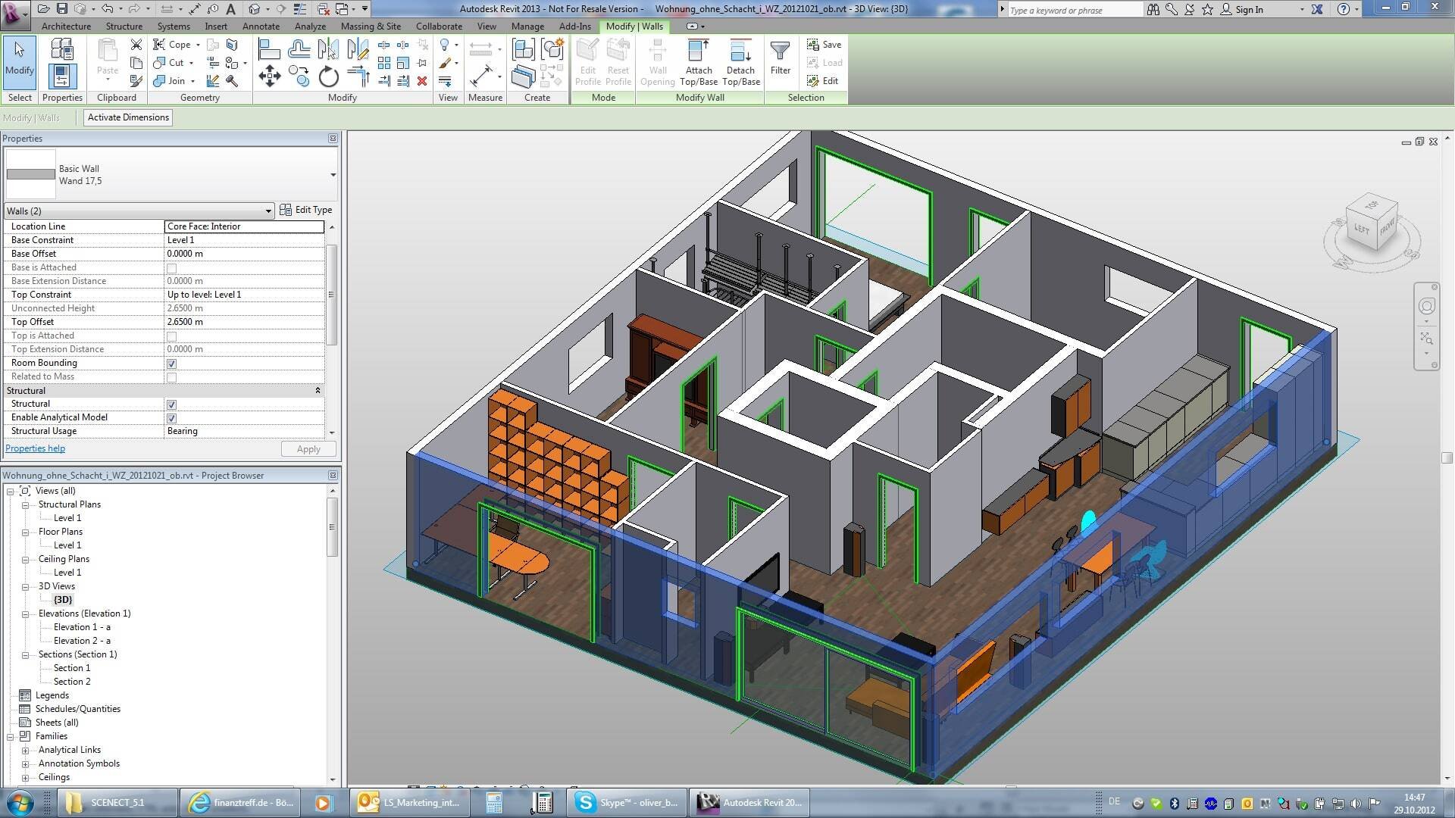Screen dimensions: 1455x818
Task: Click the Edit Type button in Properties
Action: click(306, 210)
